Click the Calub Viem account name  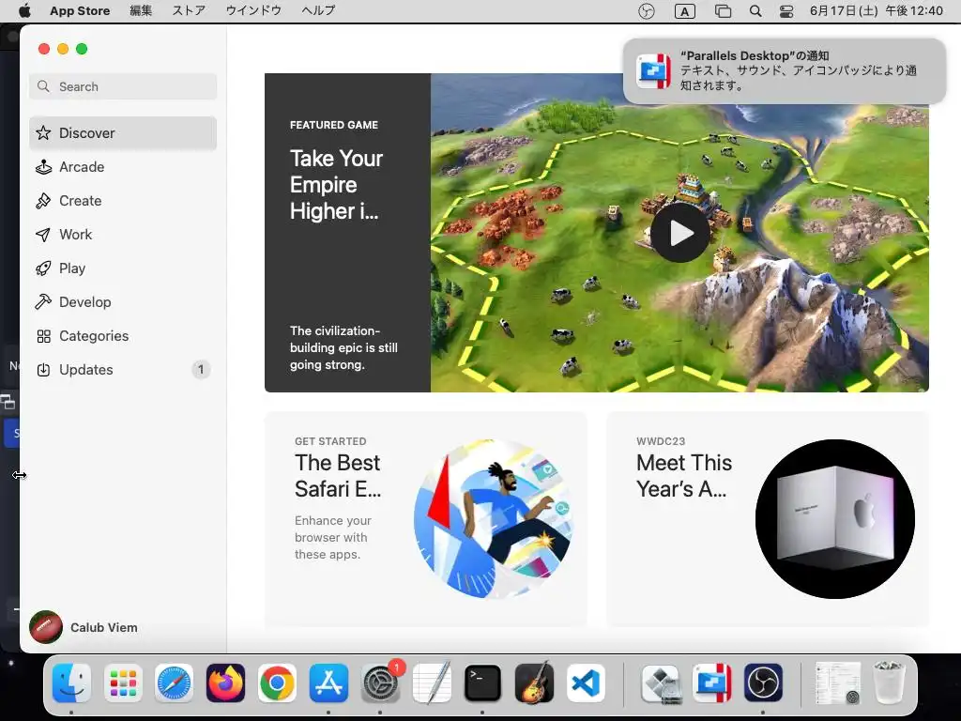pyautogui.click(x=103, y=627)
